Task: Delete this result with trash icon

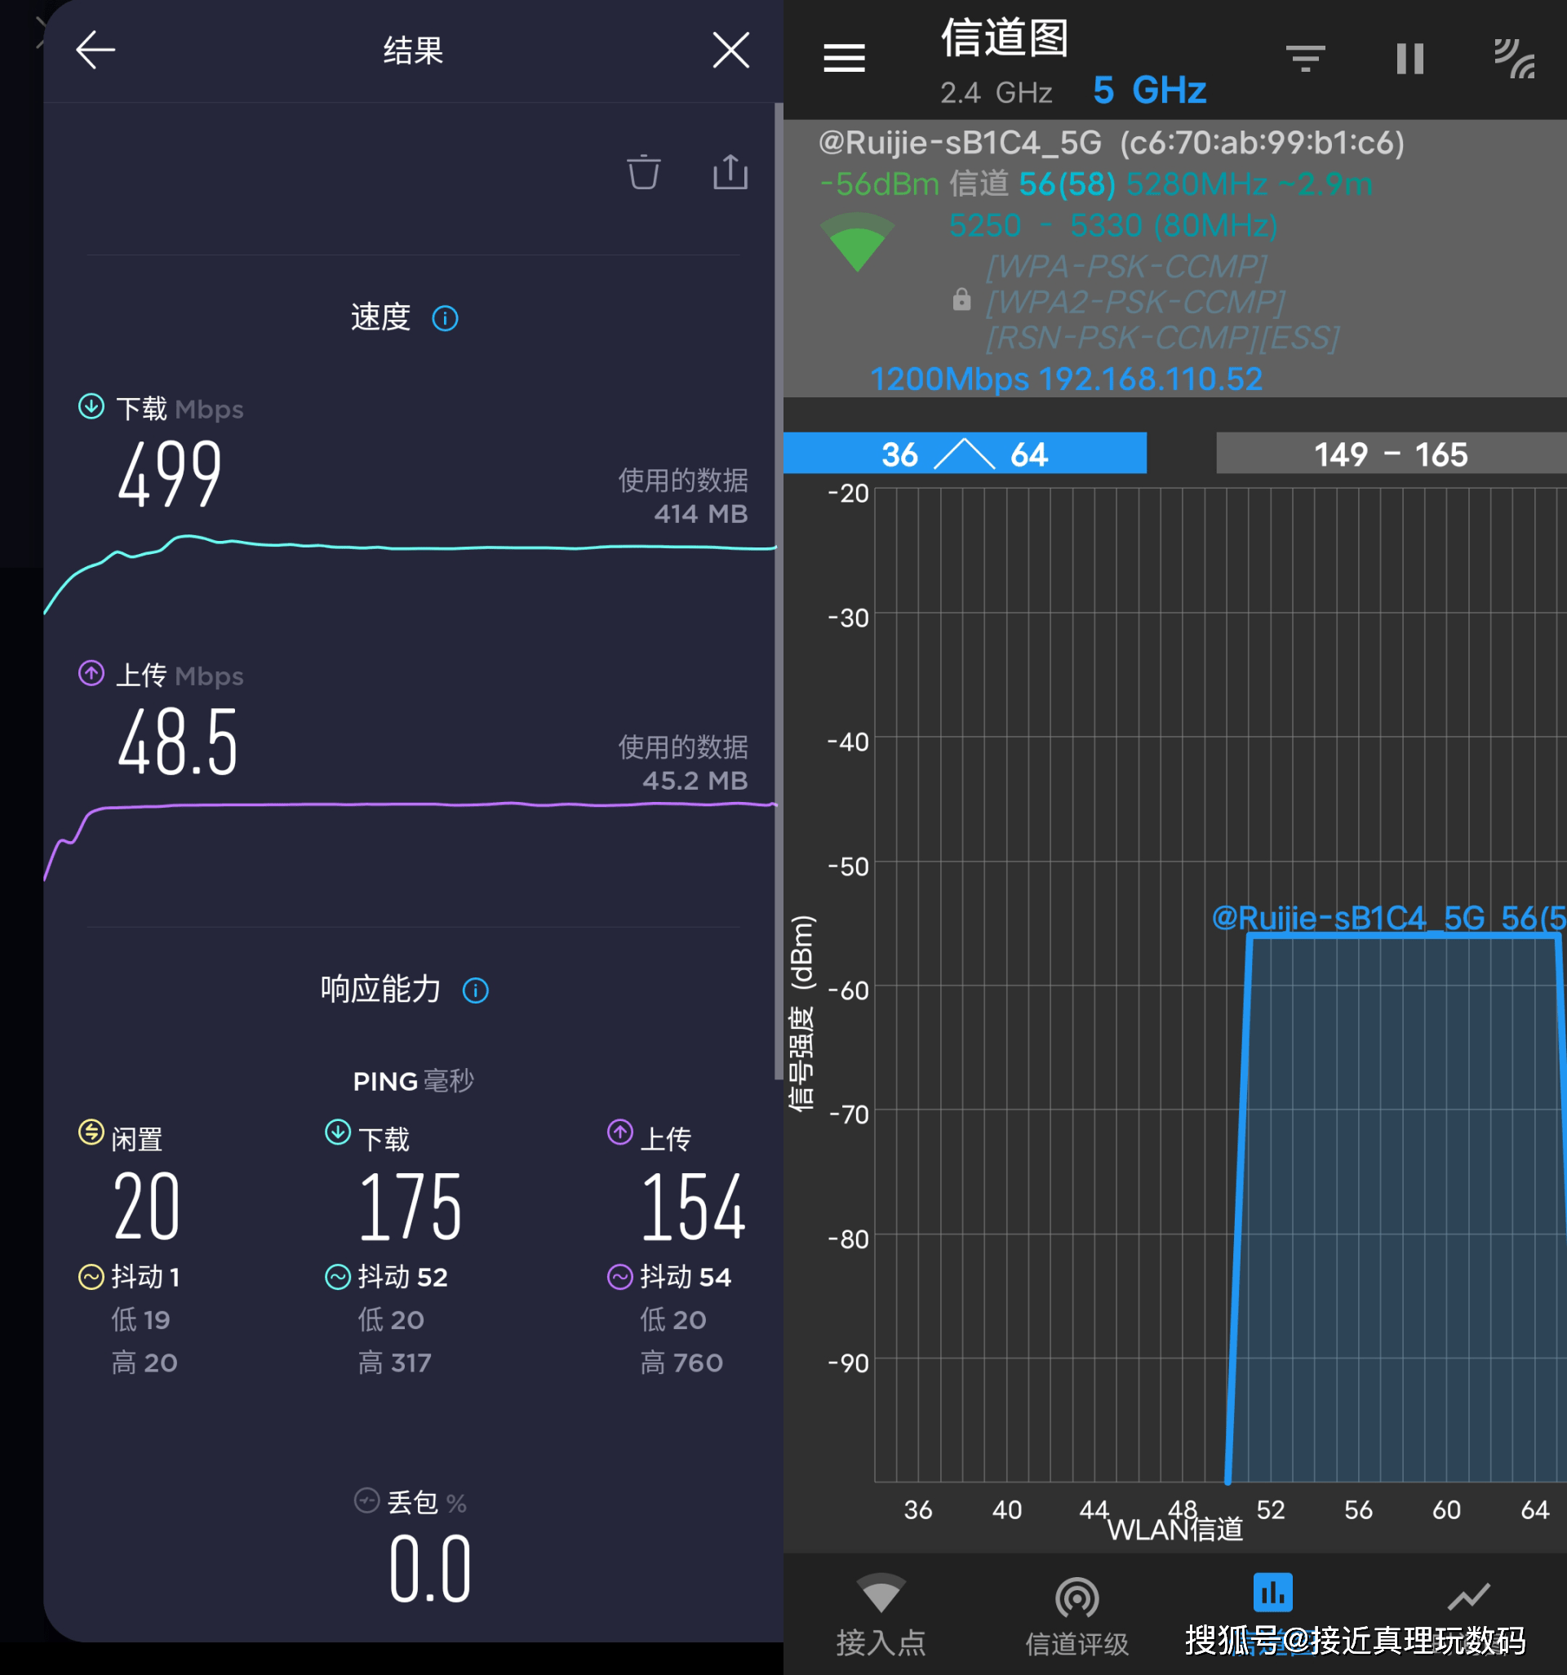Action: coord(643,172)
